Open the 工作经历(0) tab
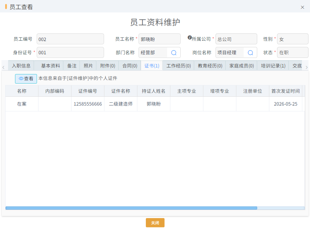Screen dimensions: 310x228 tap(178, 66)
